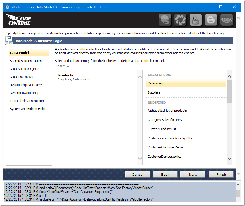
Task: Click entity list scrollbar up arrow
Action: (229, 76)
